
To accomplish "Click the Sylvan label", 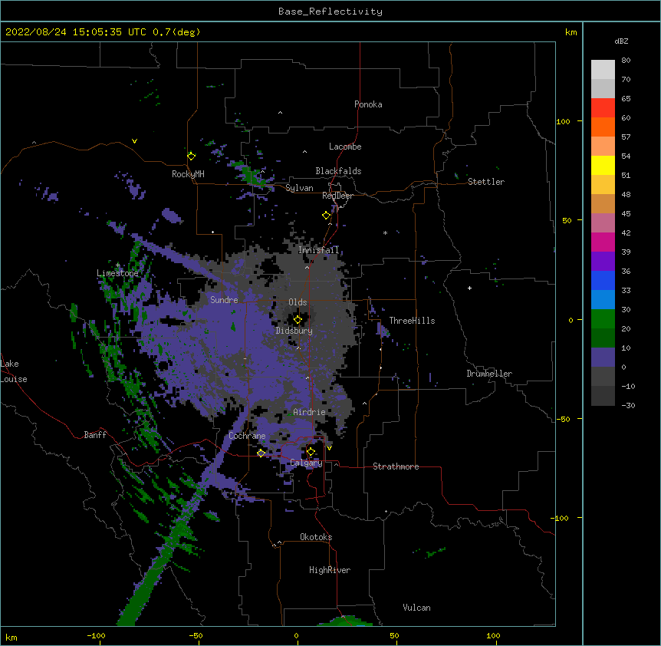I will [x=299, y=188].
